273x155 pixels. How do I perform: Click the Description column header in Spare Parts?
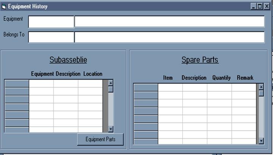(x=194, y=78)
